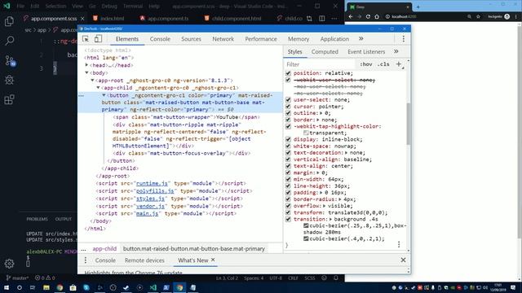522x293 pixels.
Task: Open the polyfills.js script link
Action: pyautogui.click(x=155, y=191)
